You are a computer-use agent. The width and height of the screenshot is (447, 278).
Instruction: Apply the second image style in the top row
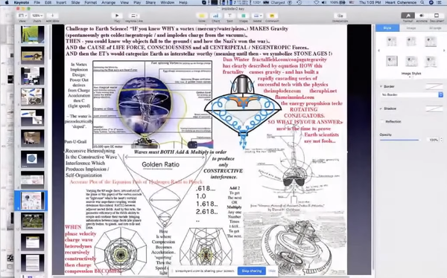(411, 42)
